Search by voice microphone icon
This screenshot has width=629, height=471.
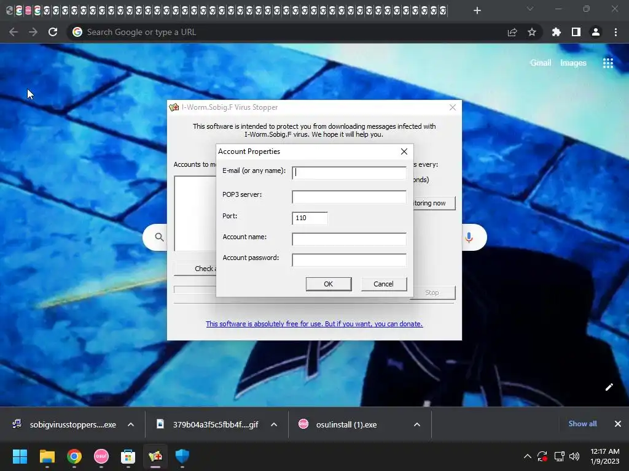(x=469, y=237)
